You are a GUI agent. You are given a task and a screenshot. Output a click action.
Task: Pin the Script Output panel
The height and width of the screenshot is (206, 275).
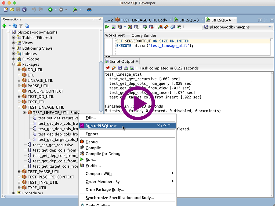108,68
